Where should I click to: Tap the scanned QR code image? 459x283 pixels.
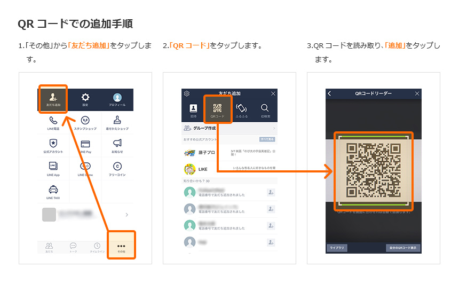[374, 170]
